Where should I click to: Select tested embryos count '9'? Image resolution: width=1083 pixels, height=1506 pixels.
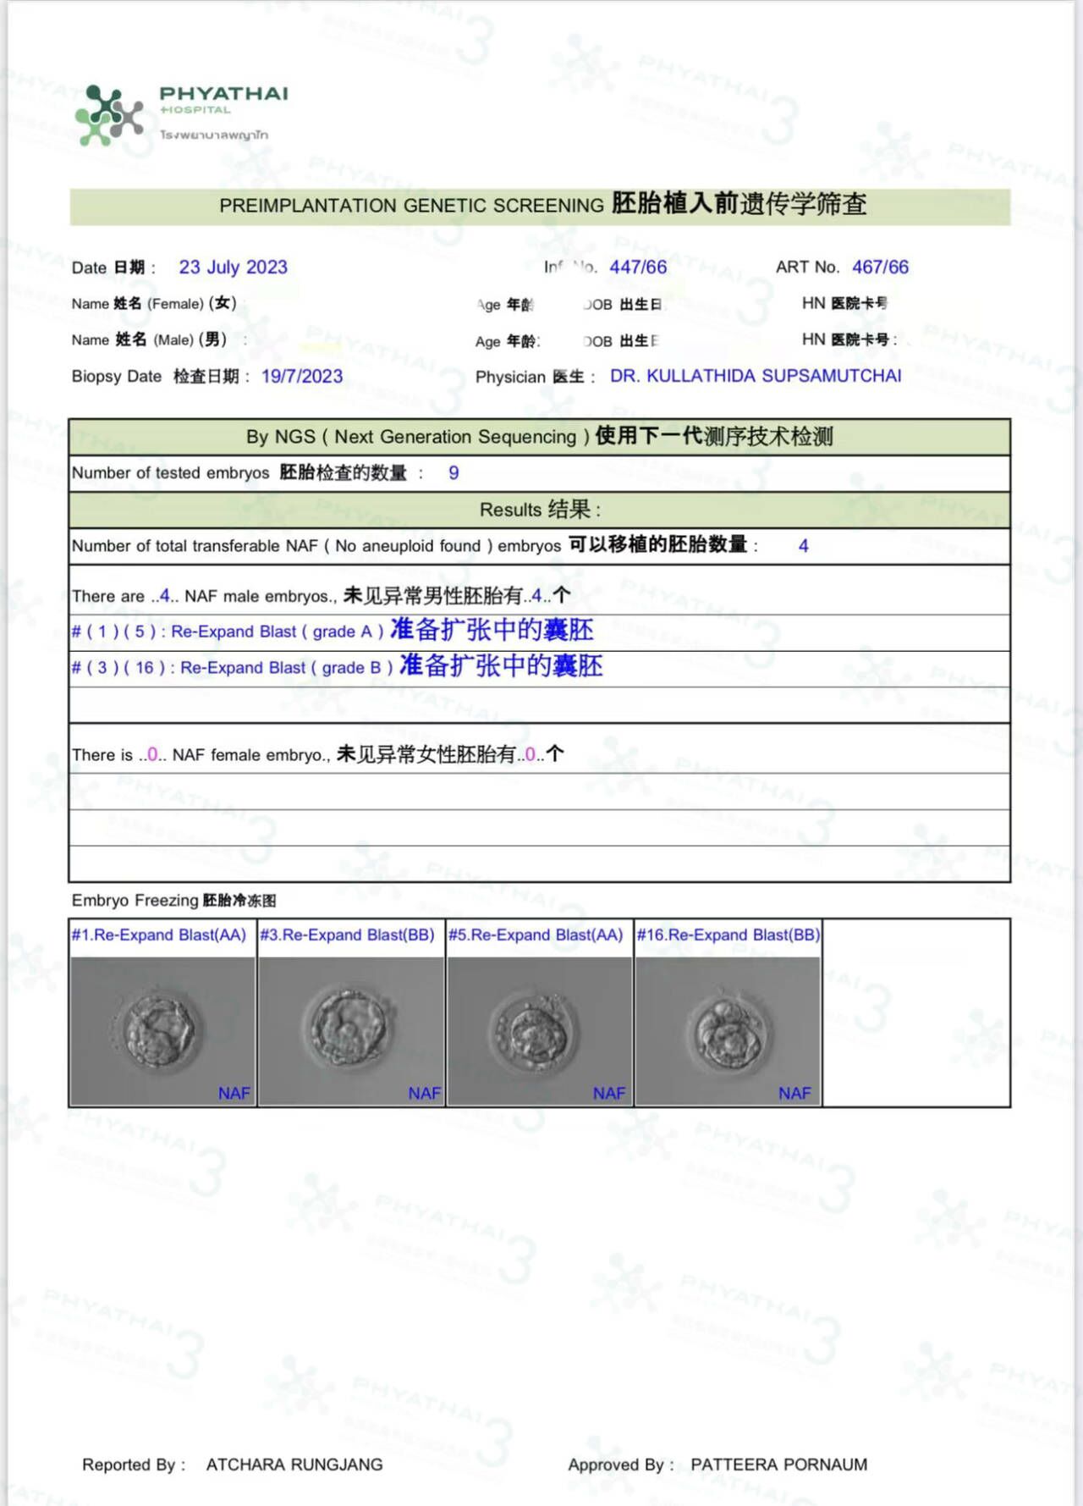(x=454, y=473)
